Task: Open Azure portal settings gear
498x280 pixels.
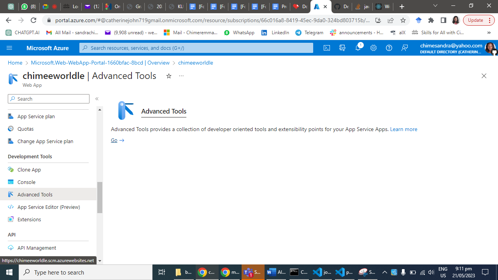Action: (x=373, y=48)
